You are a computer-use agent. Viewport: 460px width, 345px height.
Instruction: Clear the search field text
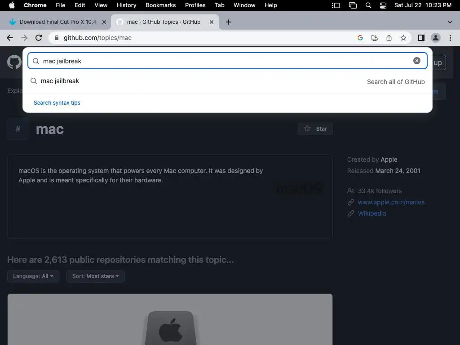point(416,61)
